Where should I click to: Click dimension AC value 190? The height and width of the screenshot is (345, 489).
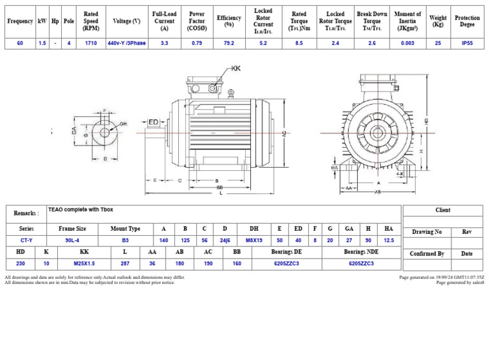208,264
